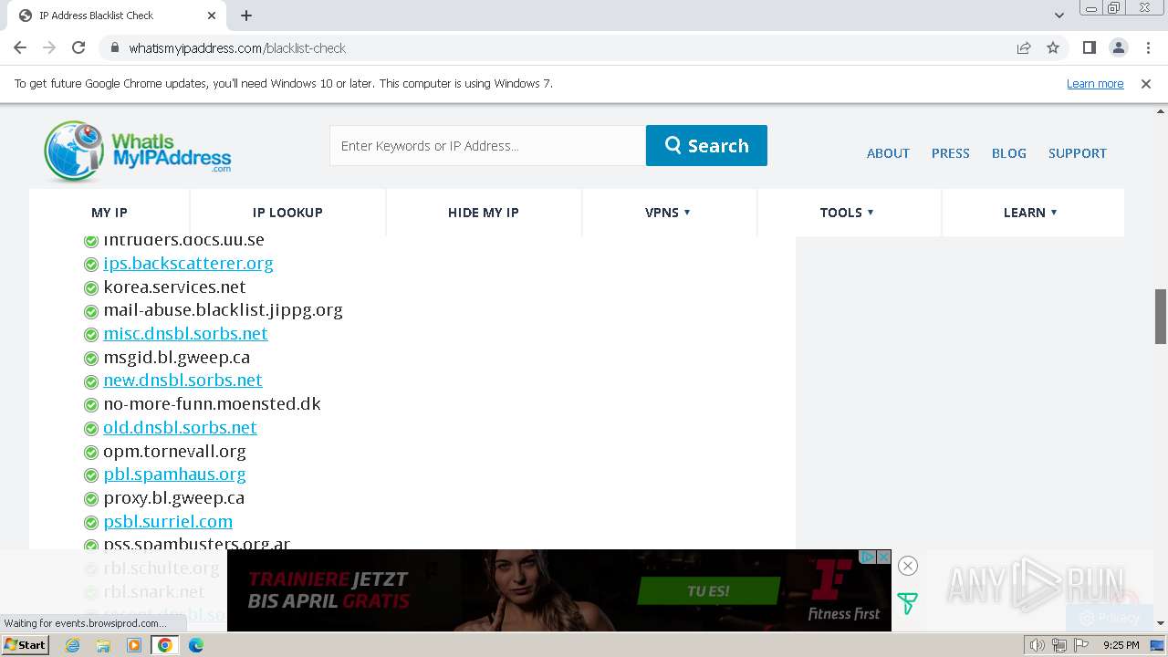Open Microsoft Edge from taskbar
Image resolution: width=1168 pixels, height=657 pixels.
click(195, 645)
